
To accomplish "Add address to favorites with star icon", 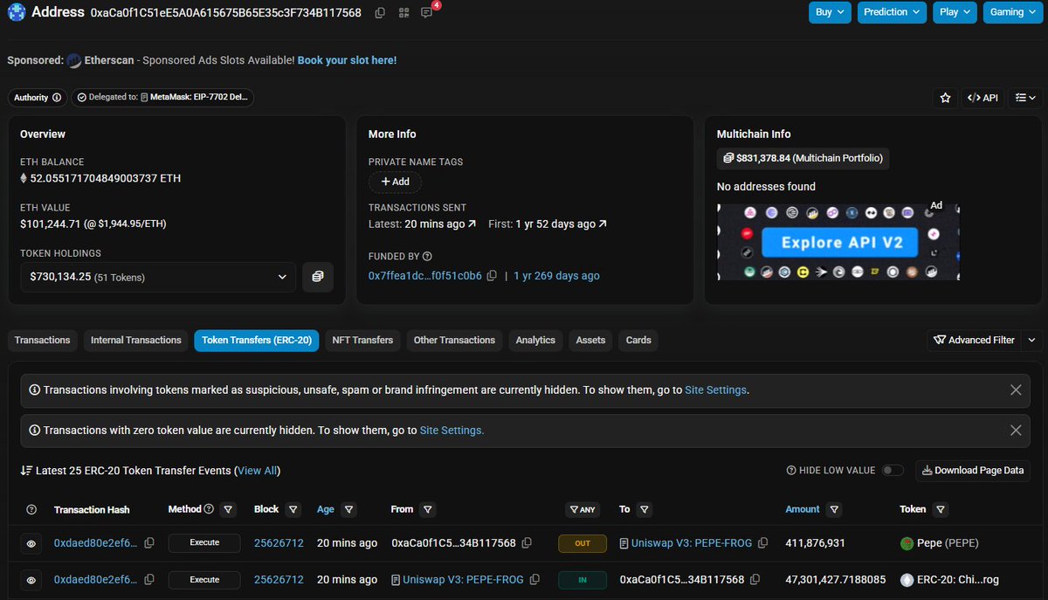I will click(945, 98).
